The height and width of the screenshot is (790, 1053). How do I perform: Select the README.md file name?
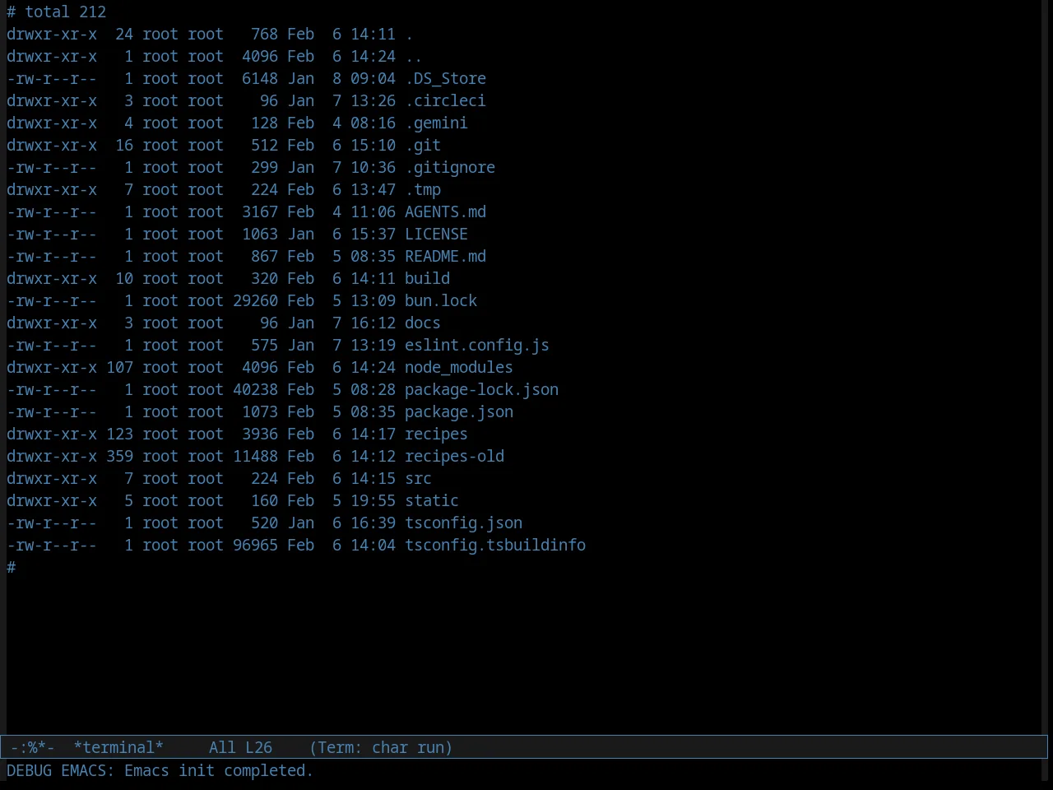pos(445,257)
